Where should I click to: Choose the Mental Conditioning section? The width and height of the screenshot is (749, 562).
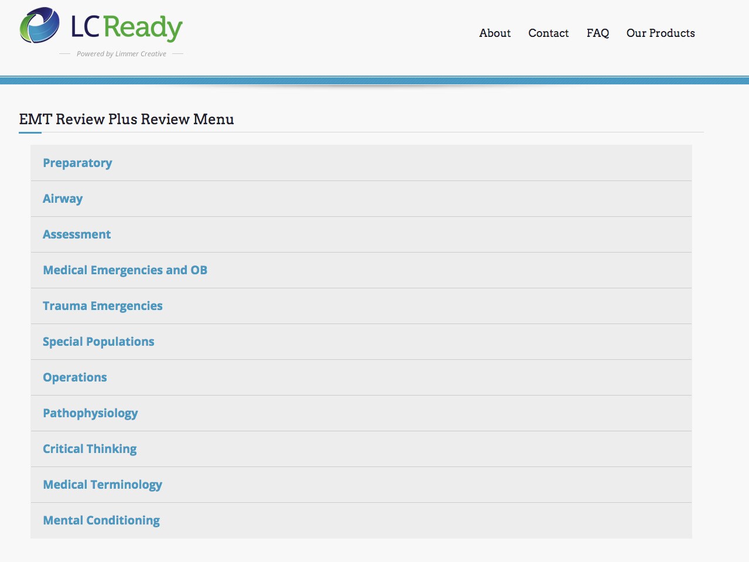(101, 520)
